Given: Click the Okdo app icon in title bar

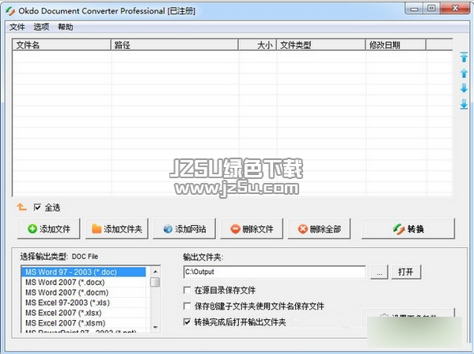Looking at the screenshot, I should [x=10, y=11].
